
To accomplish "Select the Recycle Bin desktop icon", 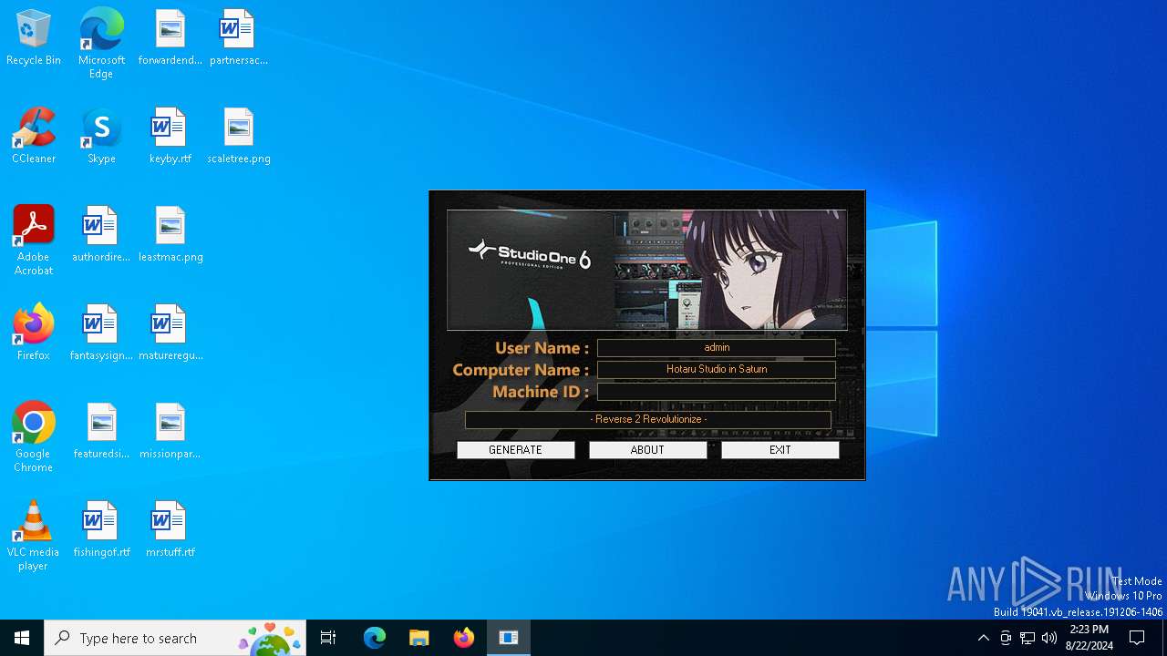I will click(34, 38).
